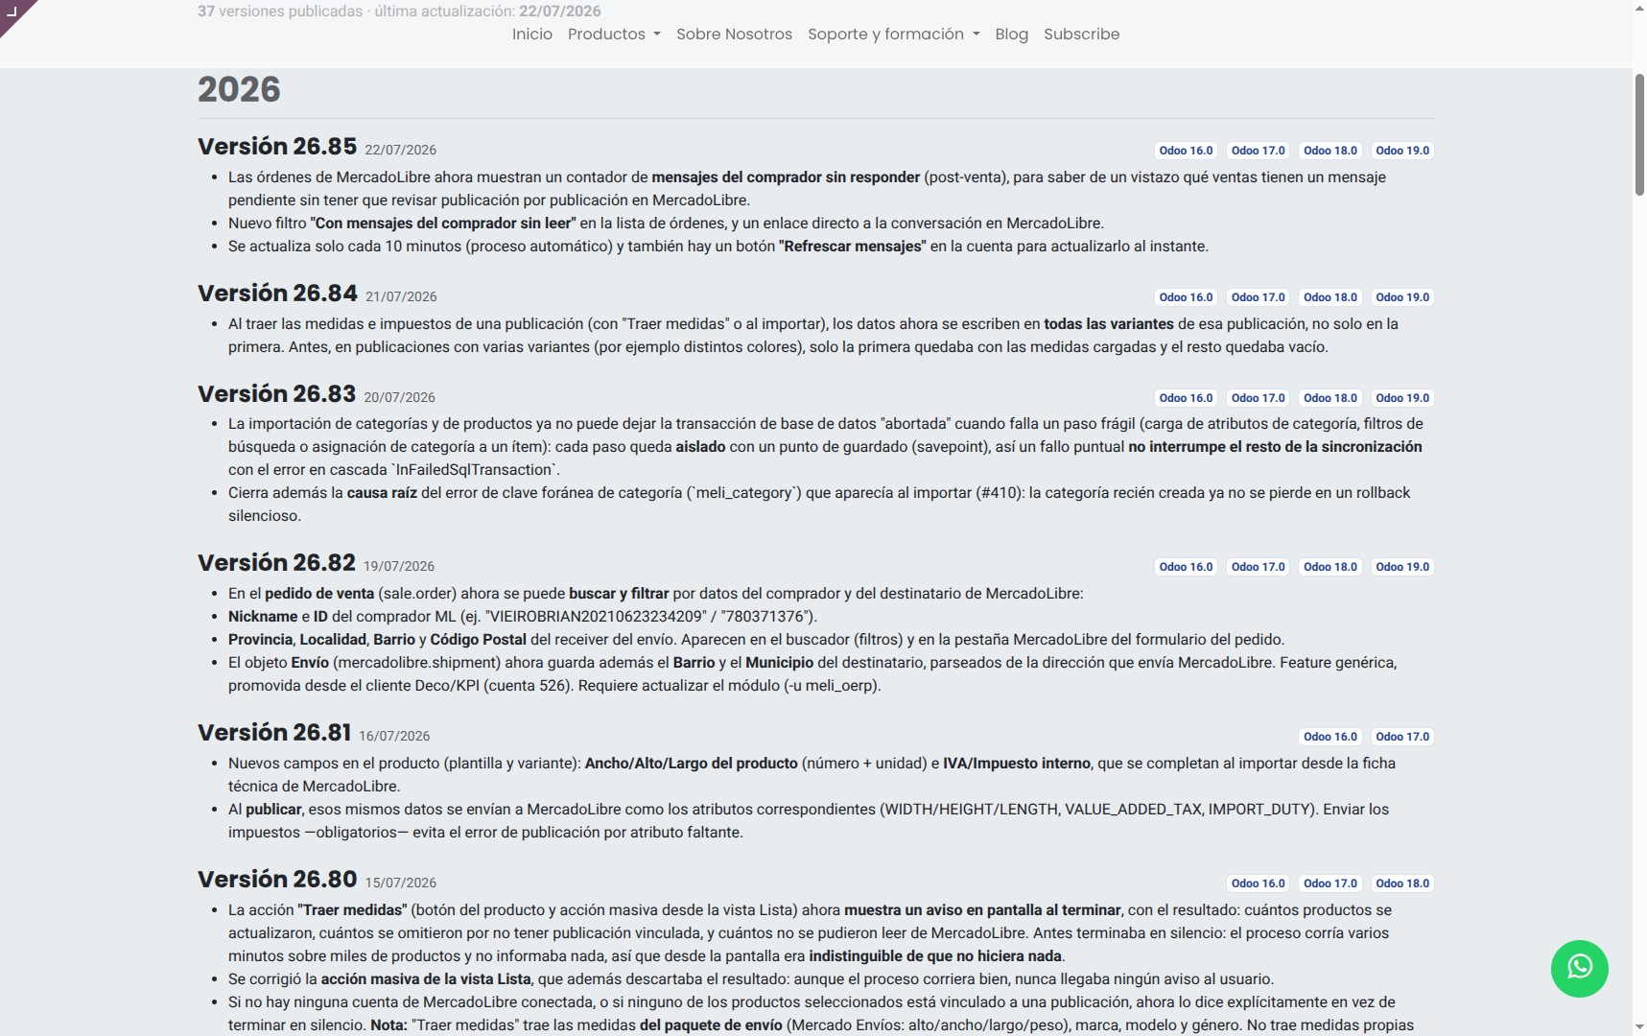Choose Odoo 18.0 tag beside Versión 26.83

[x=1330, y=398]
